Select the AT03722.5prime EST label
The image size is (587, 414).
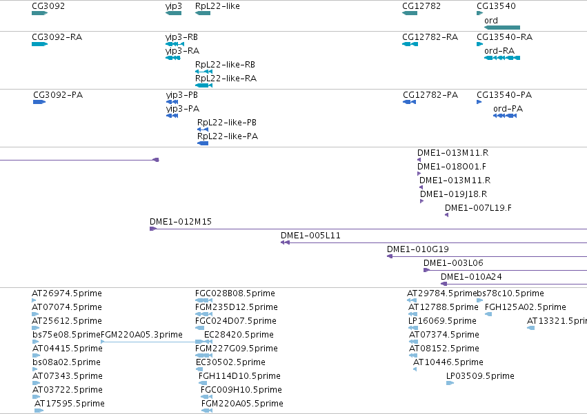click(x=68, y=390)
